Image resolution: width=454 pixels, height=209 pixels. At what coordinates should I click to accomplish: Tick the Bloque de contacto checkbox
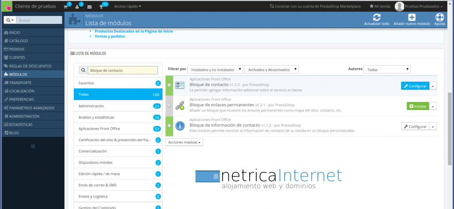pos(169,85)
